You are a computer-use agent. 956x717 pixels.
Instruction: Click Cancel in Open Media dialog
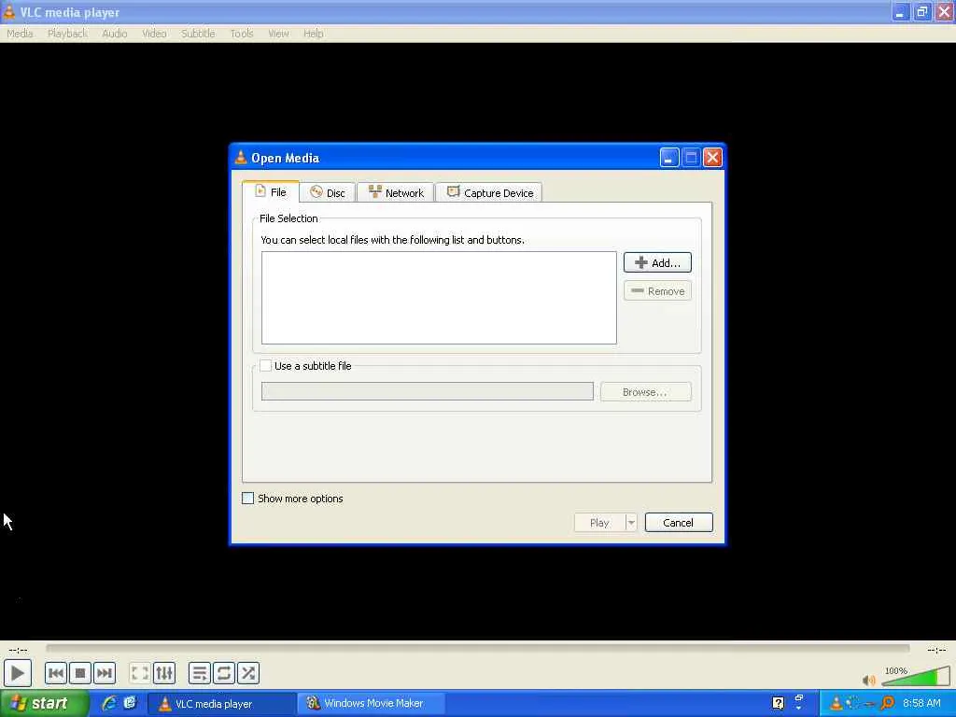click(x=678, y=523)
